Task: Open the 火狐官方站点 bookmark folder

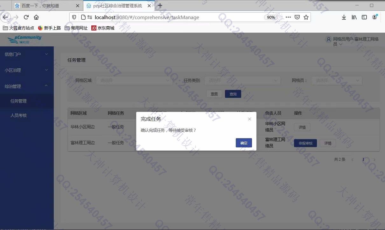Action: tap(18, 28)
